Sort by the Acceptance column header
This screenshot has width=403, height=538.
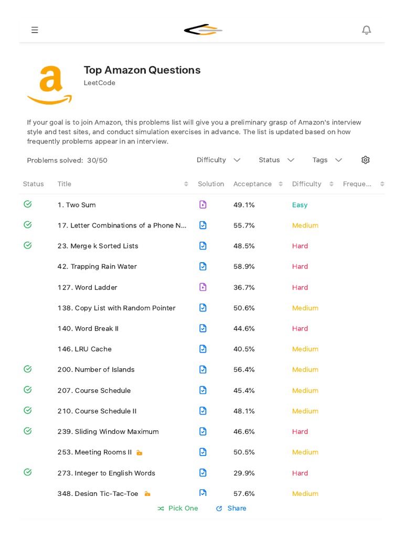pyautogui.click(x=252, y=184)
